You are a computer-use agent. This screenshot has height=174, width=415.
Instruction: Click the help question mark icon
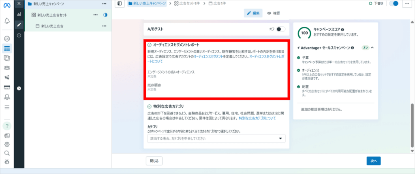[7, 126]
